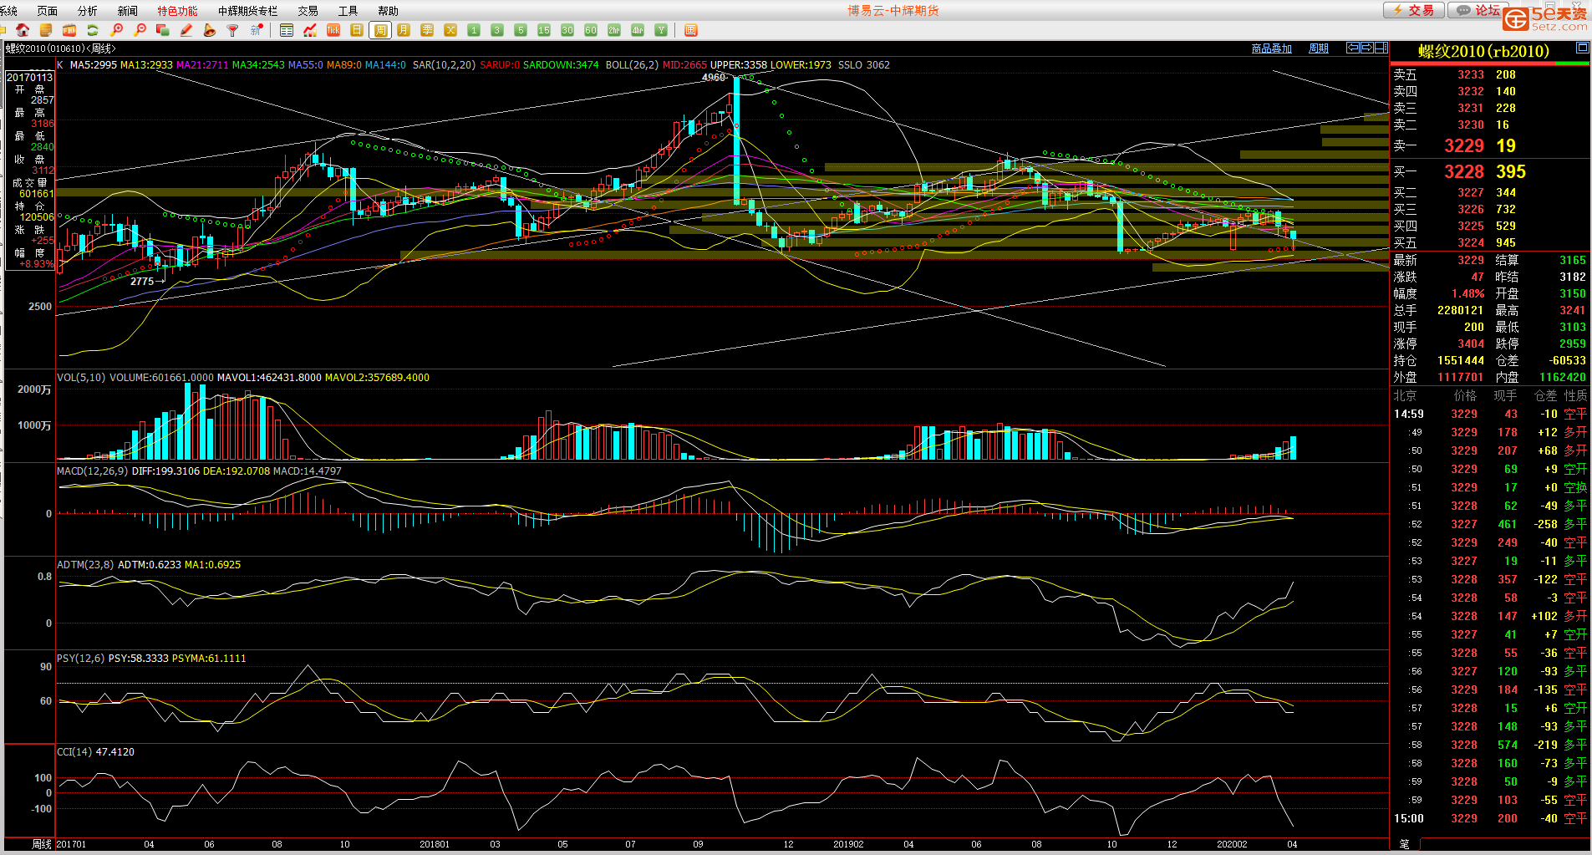Image resolution: width=1592 pixels, height=855 pixels.
Task: Click the 商品叠加 link
Action: click(1271, 48)
